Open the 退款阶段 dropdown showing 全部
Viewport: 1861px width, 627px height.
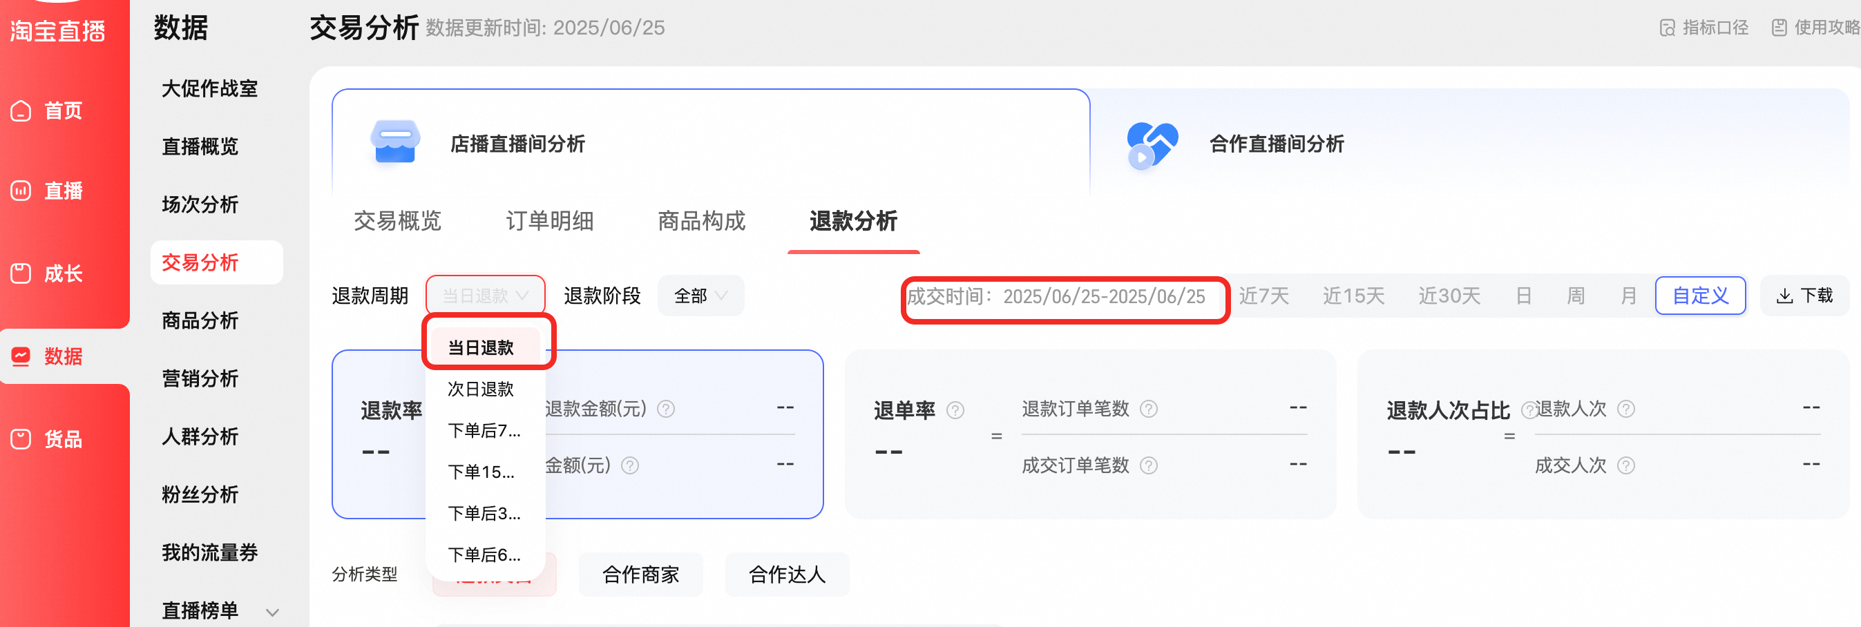[700, 296]
